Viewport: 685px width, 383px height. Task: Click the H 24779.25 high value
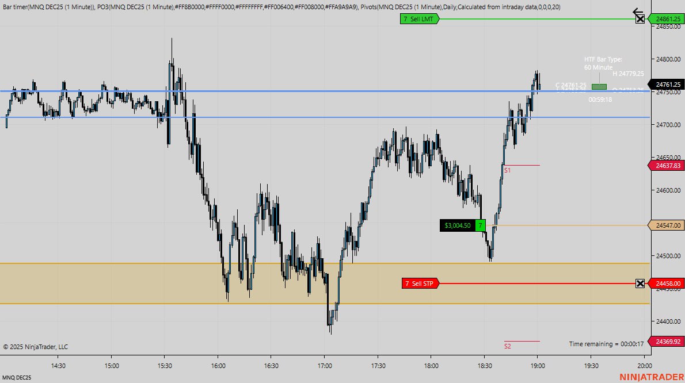pyautogui.click(x=628, y=74)
